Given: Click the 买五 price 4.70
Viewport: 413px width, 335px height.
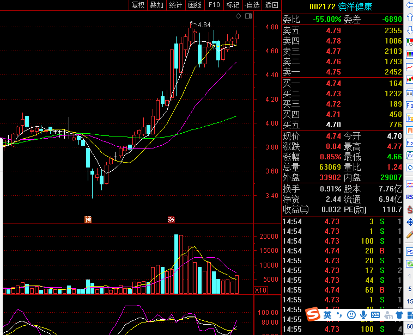Looking at the screenshot, I should point(333,125).
